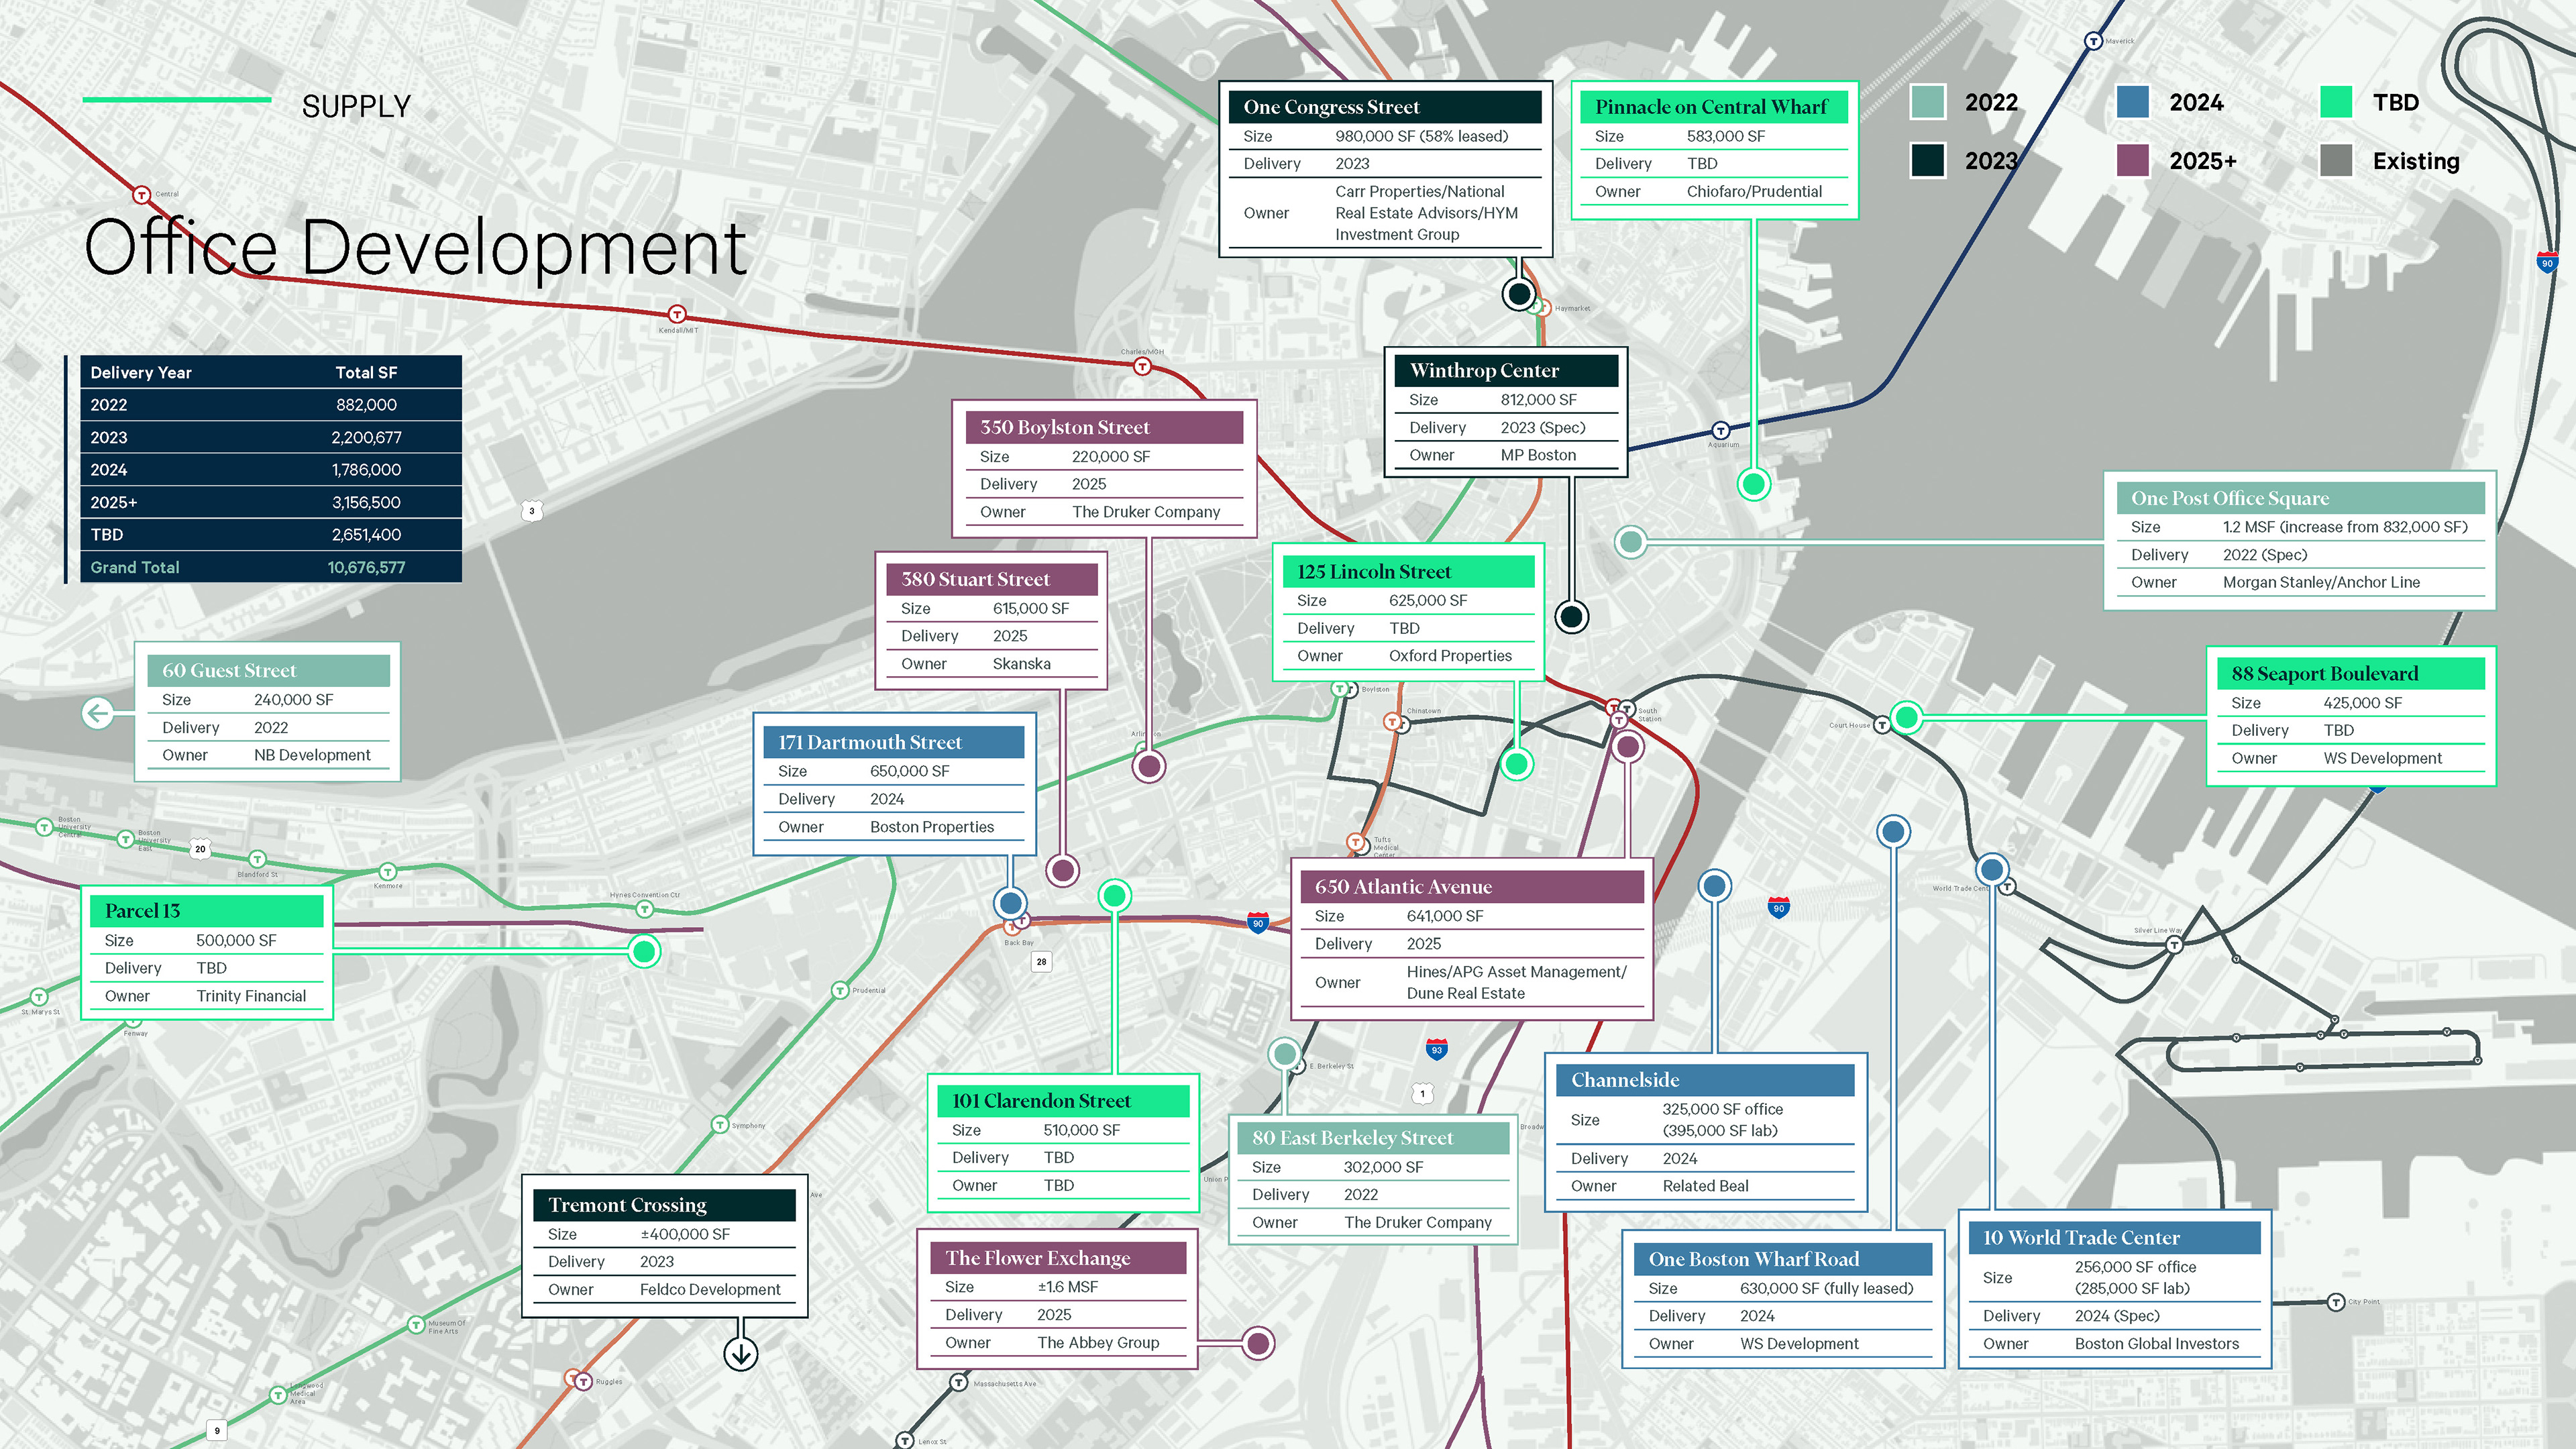This screenshot has height=1449, width=2576.
Task: Open the Winthrop Center title header
Action: tap(1506, 370)
